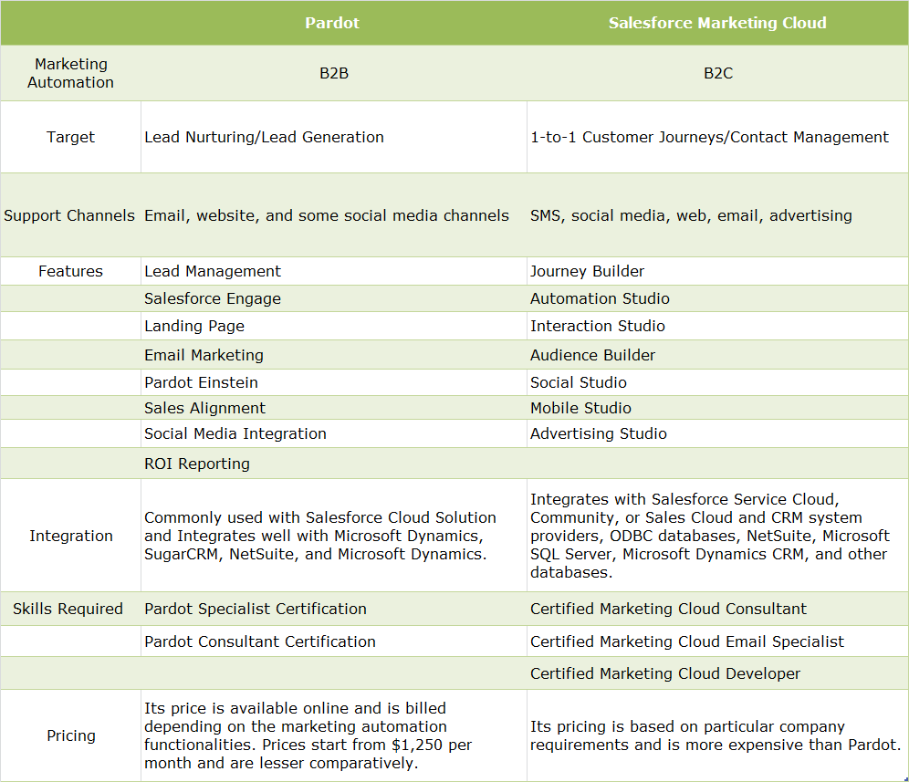
Task: Click the Pardot Consultant Certification cell
Action: 259,641
